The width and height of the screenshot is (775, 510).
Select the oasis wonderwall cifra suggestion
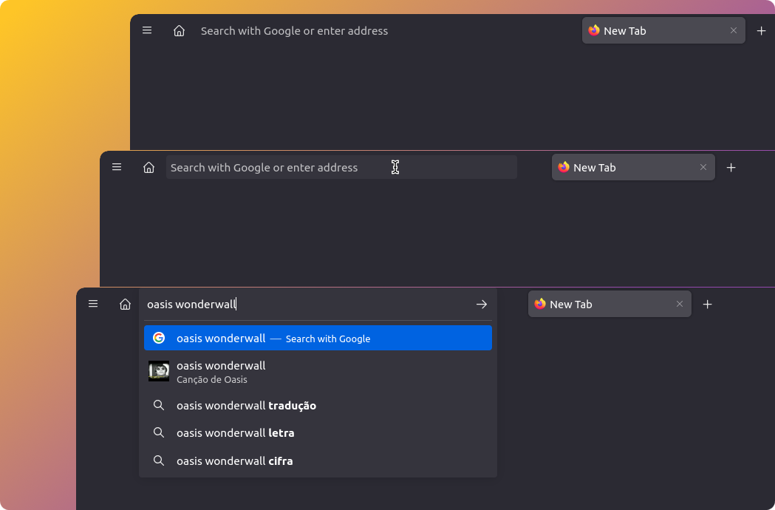(x=318, y=460)
